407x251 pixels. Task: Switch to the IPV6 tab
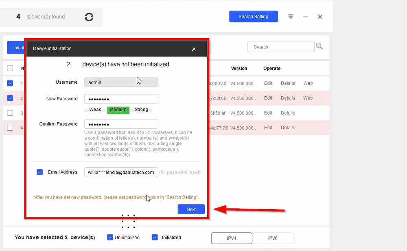(273, 238)
